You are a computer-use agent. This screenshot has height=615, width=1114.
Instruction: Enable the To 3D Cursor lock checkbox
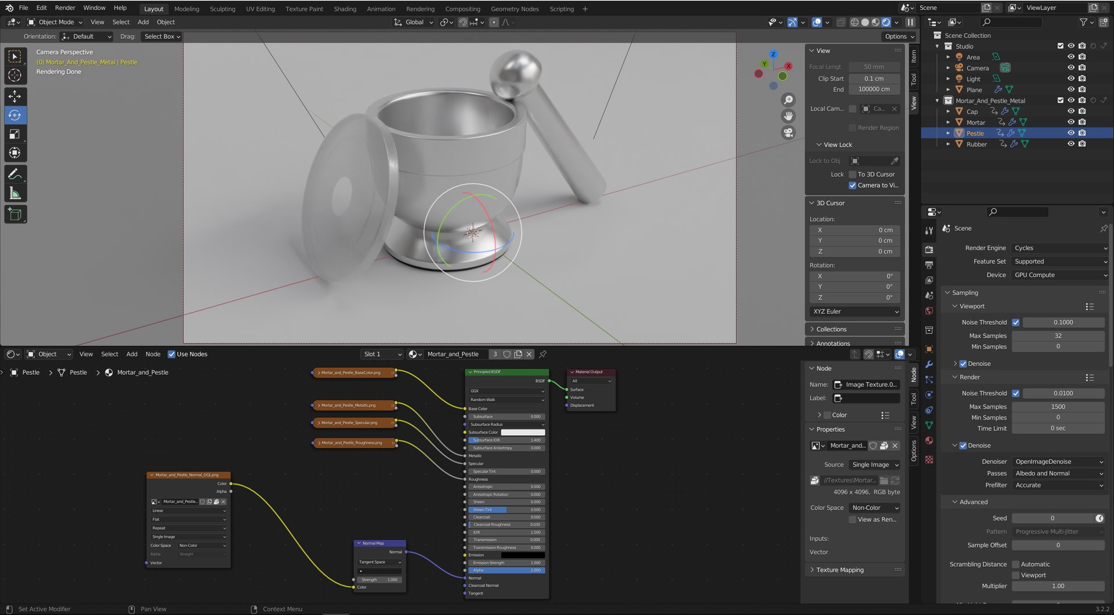pyautogui.click(x=852, y=175)
